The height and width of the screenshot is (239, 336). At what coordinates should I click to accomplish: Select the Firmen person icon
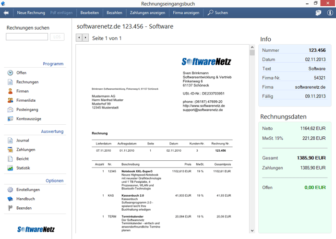click(10, 91)
